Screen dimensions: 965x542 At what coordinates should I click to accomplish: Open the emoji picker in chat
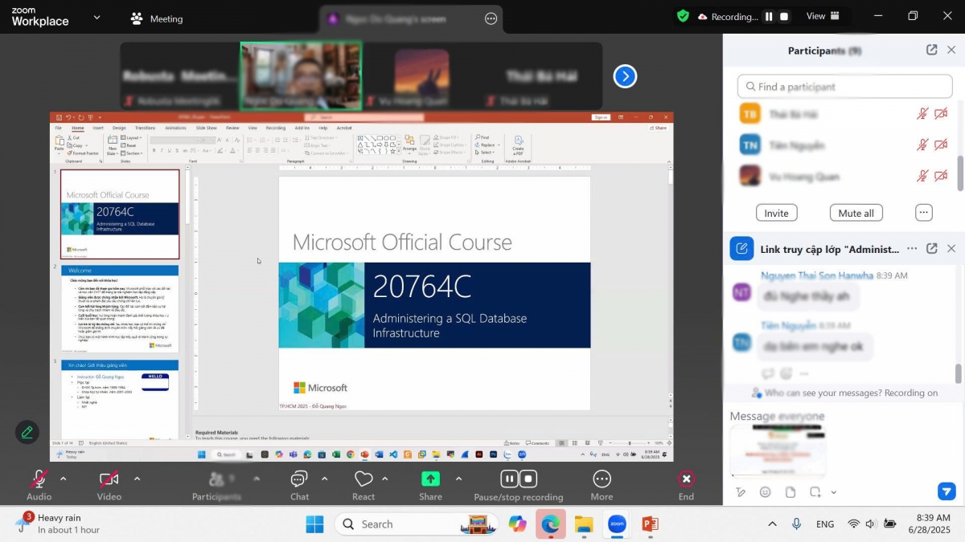(x=766, y=492)
